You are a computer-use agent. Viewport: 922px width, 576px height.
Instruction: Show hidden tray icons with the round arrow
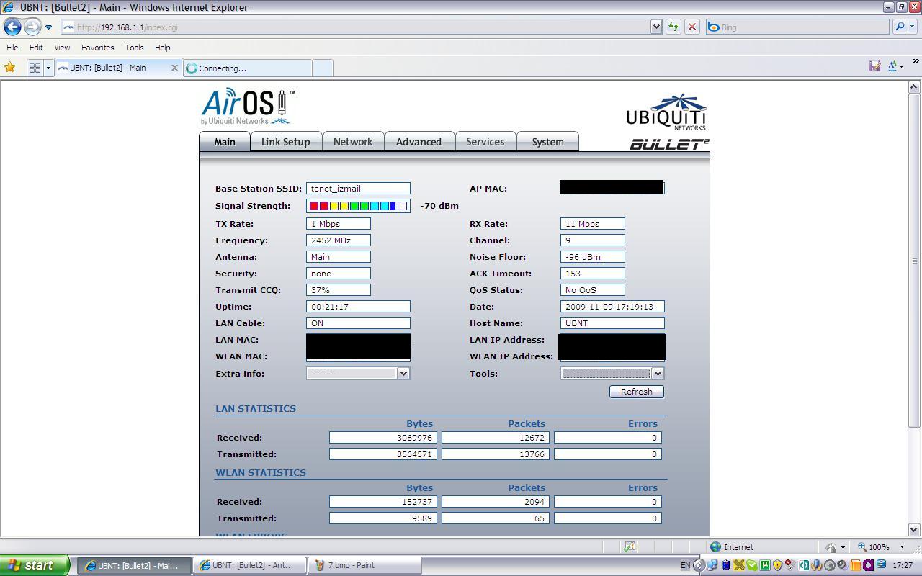click(699, 565)
